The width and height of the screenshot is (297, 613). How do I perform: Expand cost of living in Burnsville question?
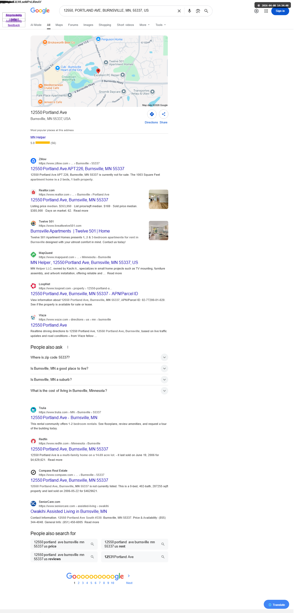click(99, 391)
